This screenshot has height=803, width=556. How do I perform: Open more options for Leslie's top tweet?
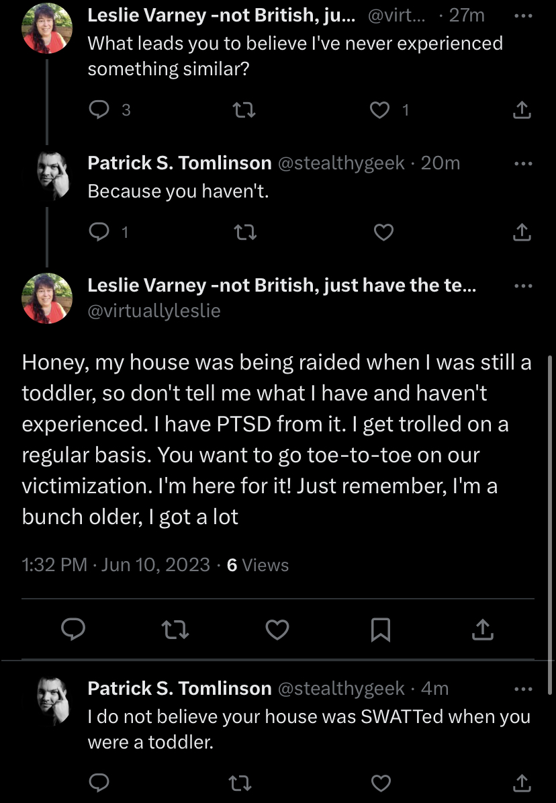[x=523, y=16]
